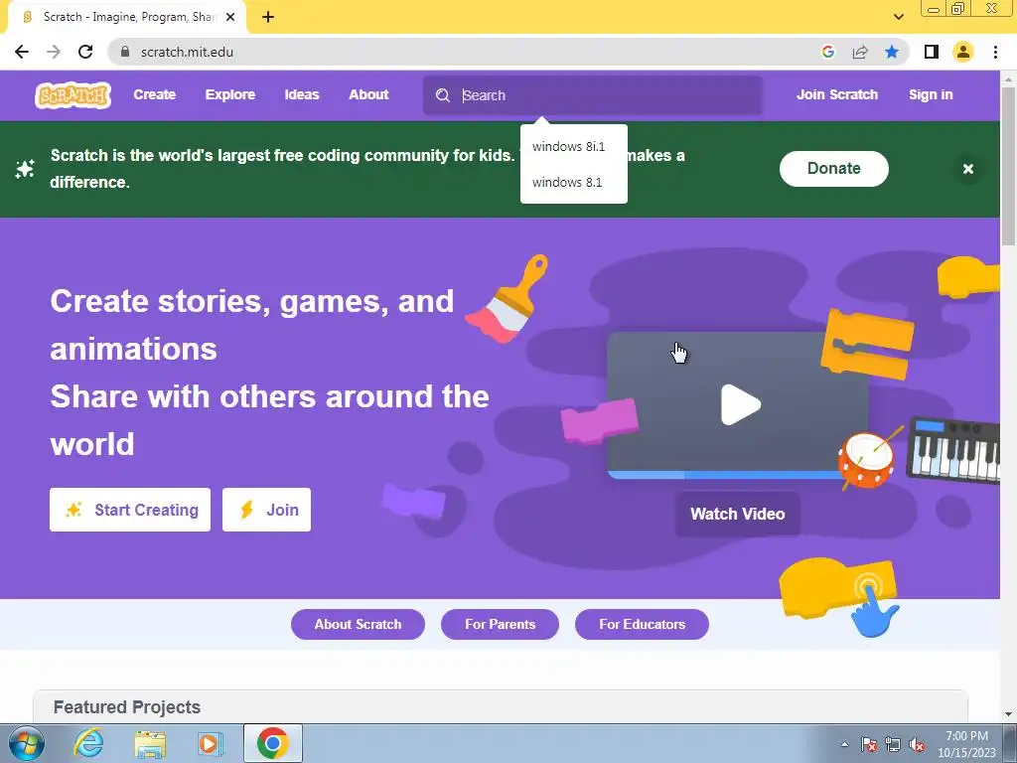Screen dimensions: 1017x763
Task: Open the Ideas page
Action: pyautogui.click(x=302, y=94)
